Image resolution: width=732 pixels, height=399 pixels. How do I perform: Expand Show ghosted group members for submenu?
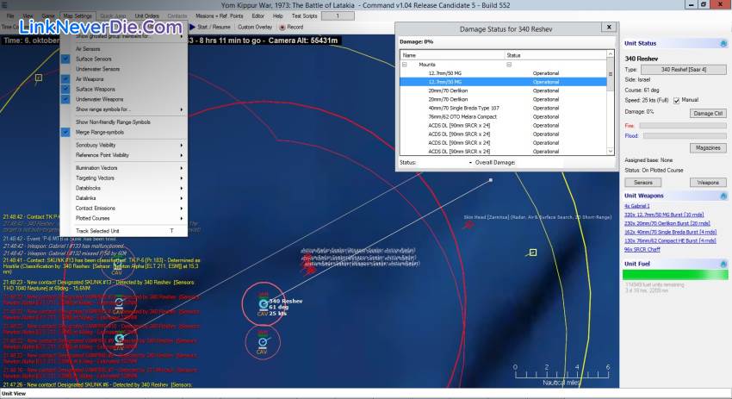(x=124, y=36)
